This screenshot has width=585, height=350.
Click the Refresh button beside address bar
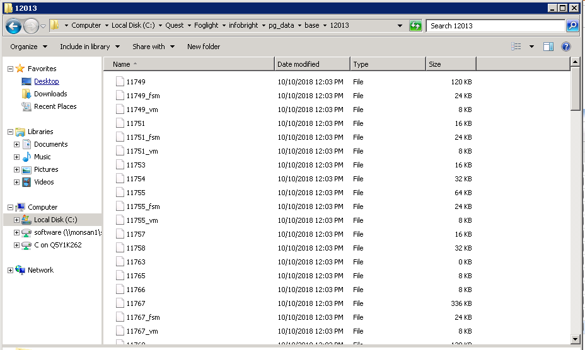[x=415, y=26]
